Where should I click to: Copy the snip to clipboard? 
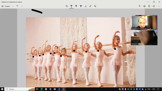(x=149, y=6)
